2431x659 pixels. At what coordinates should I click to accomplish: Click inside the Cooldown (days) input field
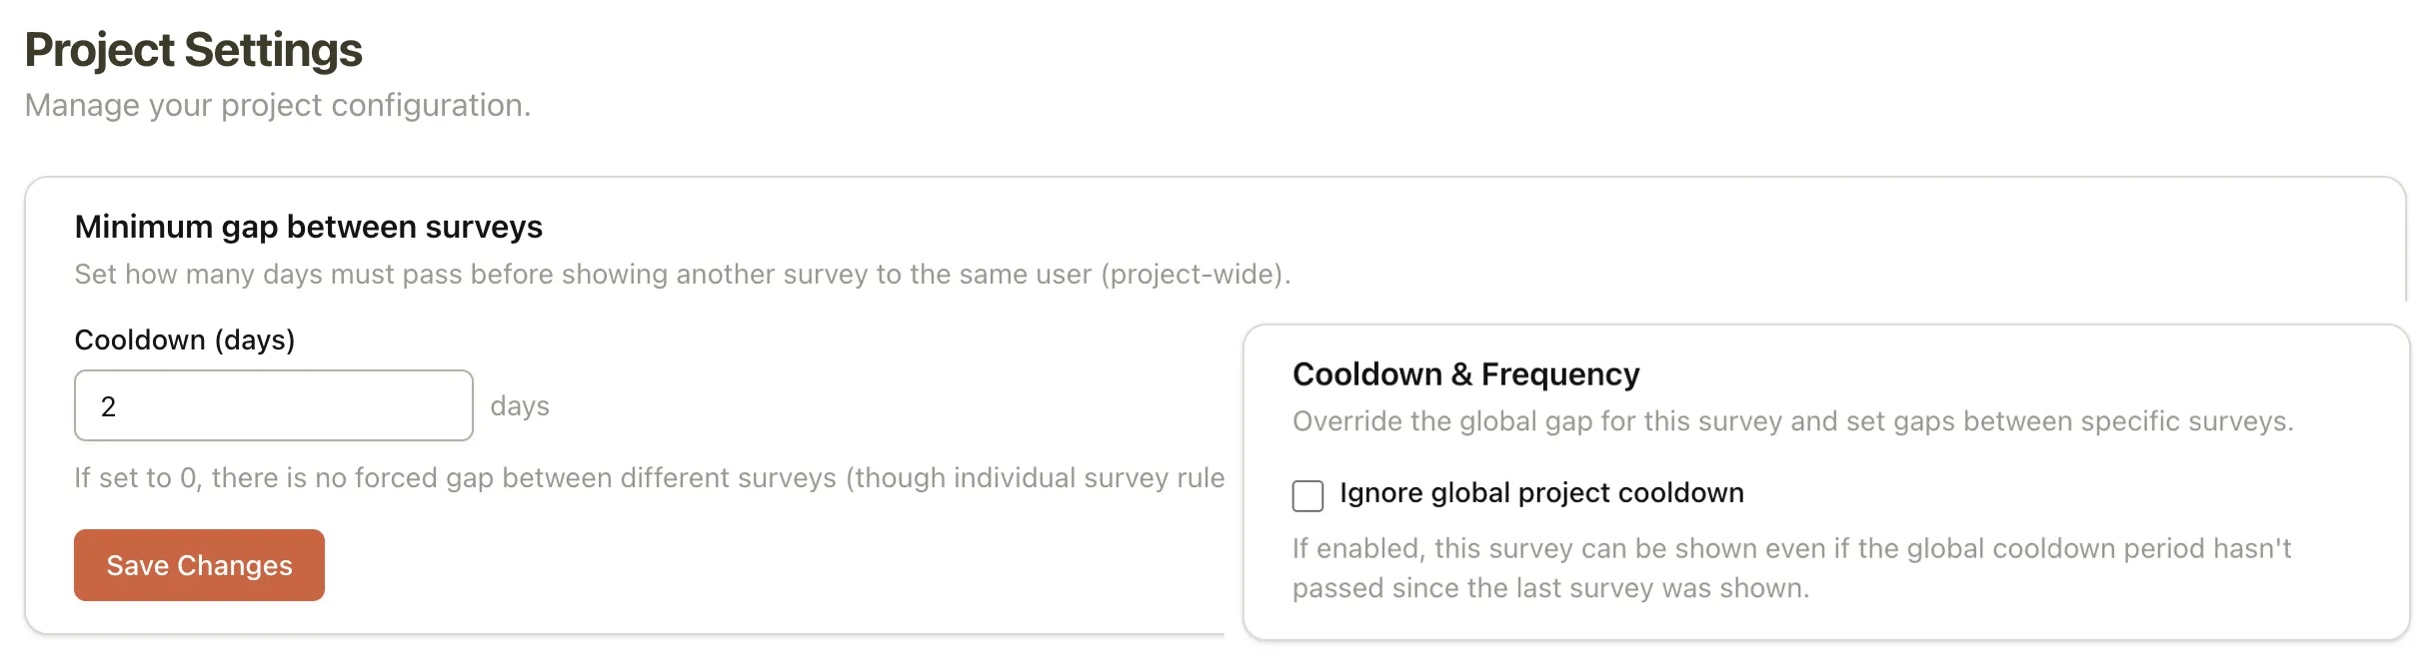[272, 404]
